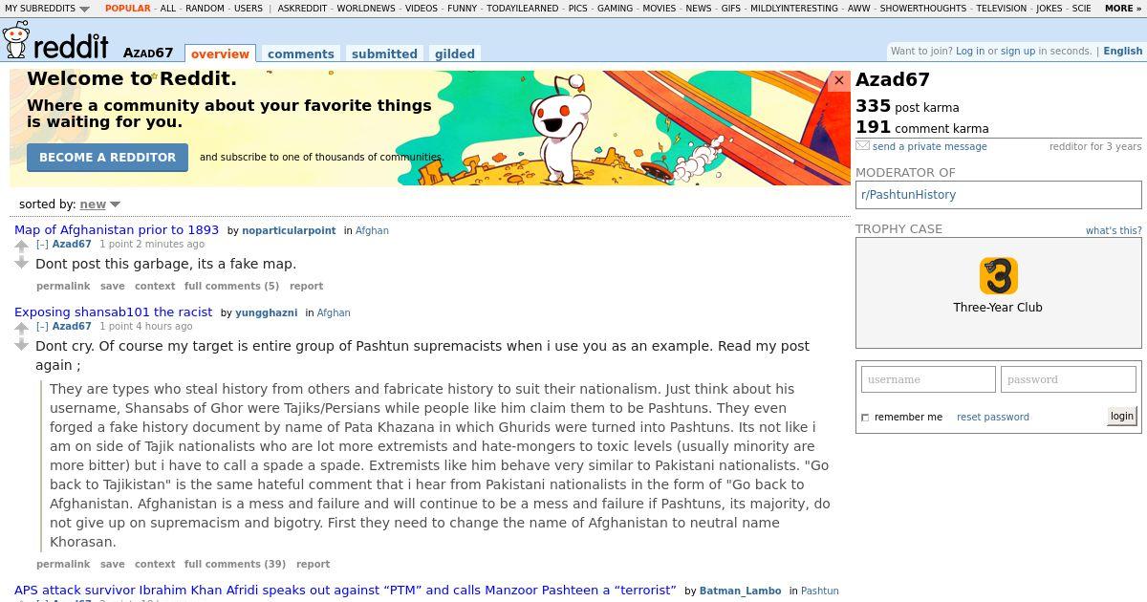Collapse the comment posted 2 minutes ago
The image size is (1147, 602).
42,245
